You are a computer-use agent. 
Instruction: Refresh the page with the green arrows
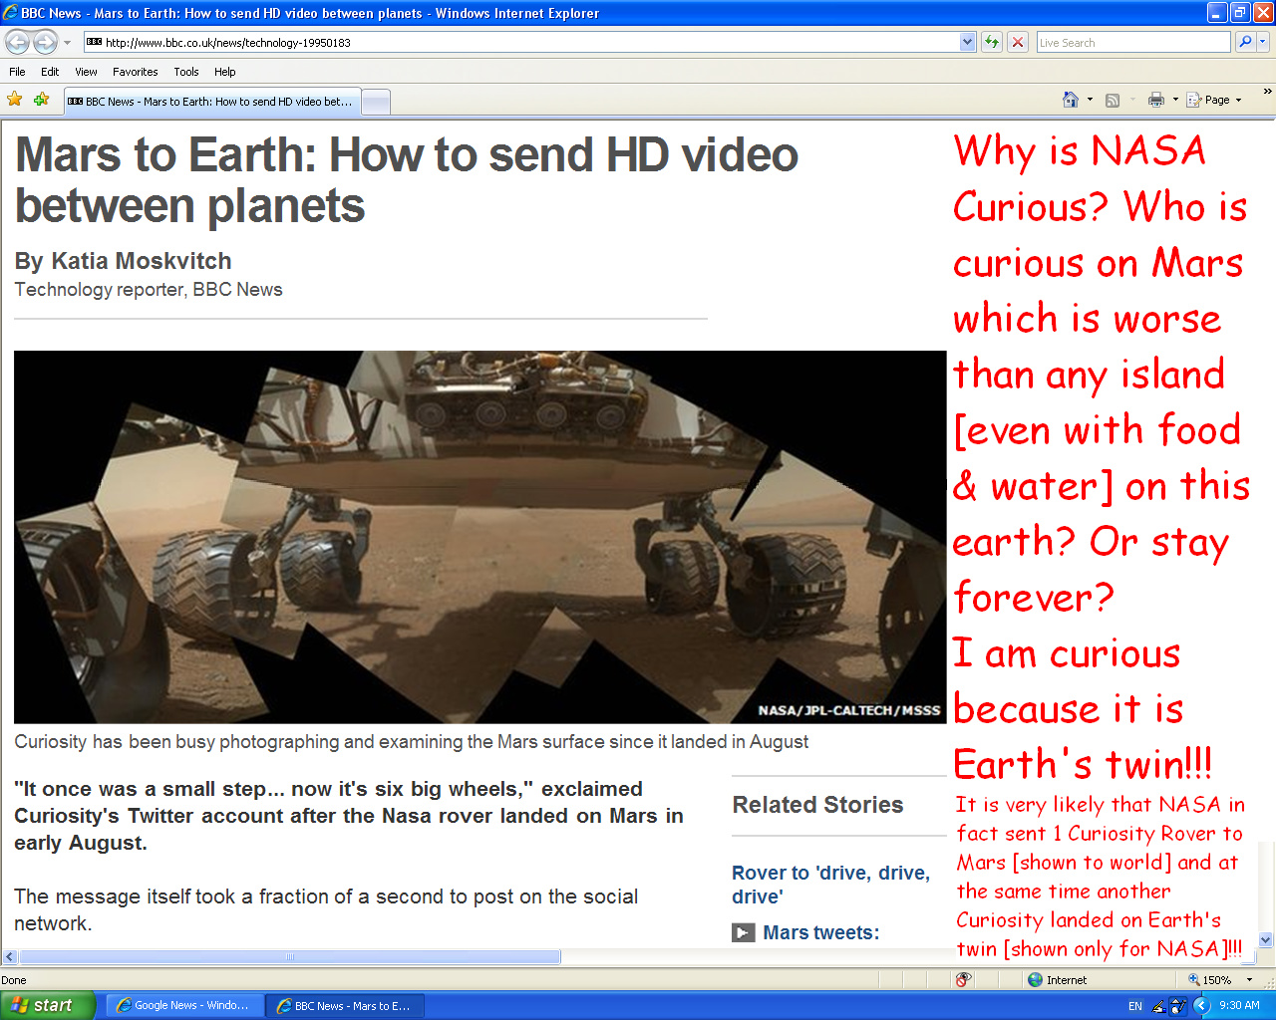pos(992,42)
